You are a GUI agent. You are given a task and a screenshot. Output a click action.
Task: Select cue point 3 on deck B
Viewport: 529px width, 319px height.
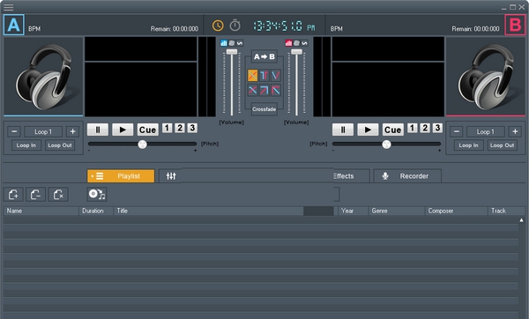coord(437,128)
